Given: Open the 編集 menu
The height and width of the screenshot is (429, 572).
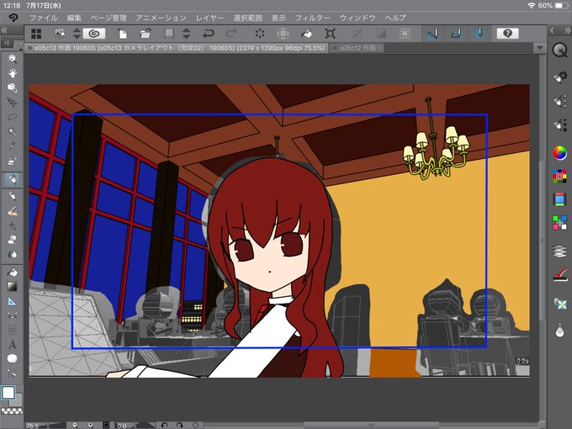Looking at the screenshot, I should tap(74, 18).
